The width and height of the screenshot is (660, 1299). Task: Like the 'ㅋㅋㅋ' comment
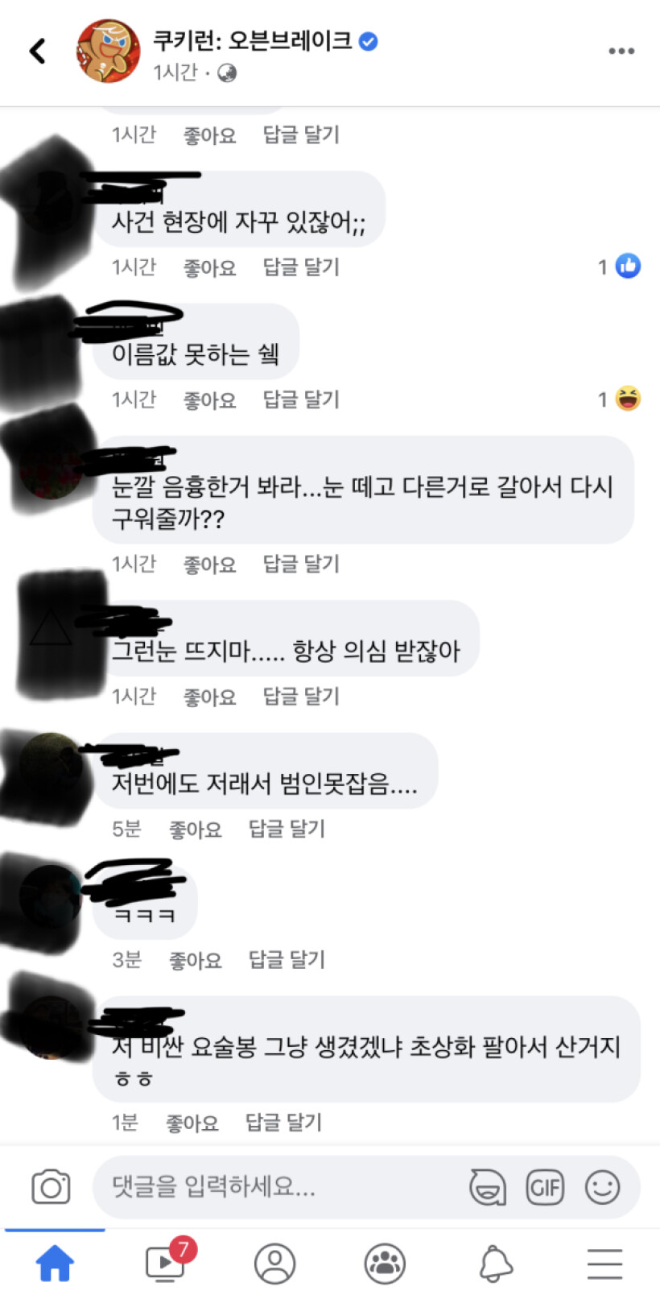[196, 960]
